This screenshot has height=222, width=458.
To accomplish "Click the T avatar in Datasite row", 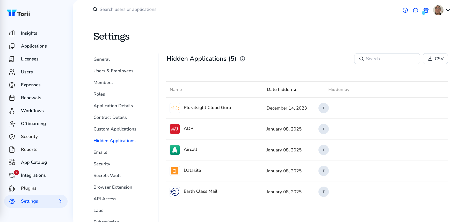I will pyautogui.click(x=324, y=171).
